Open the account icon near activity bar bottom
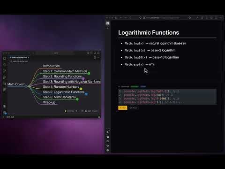Screen dimensions: 225x169 [5, 106]
